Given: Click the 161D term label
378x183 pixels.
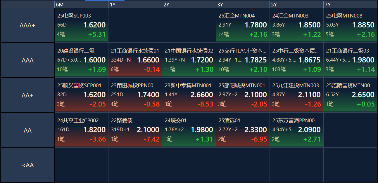Looking at the screenshot, I should pyautogui.click(x=63, y=130).
